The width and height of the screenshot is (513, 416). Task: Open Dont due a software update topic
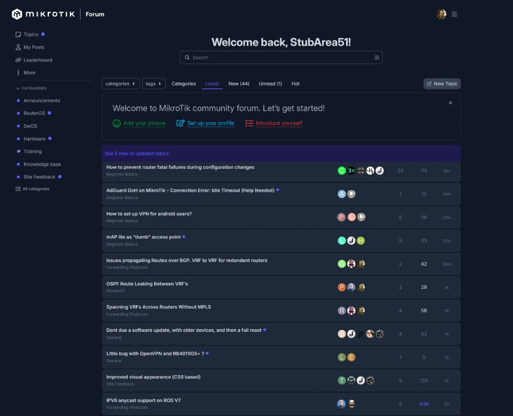coord(184,330)
